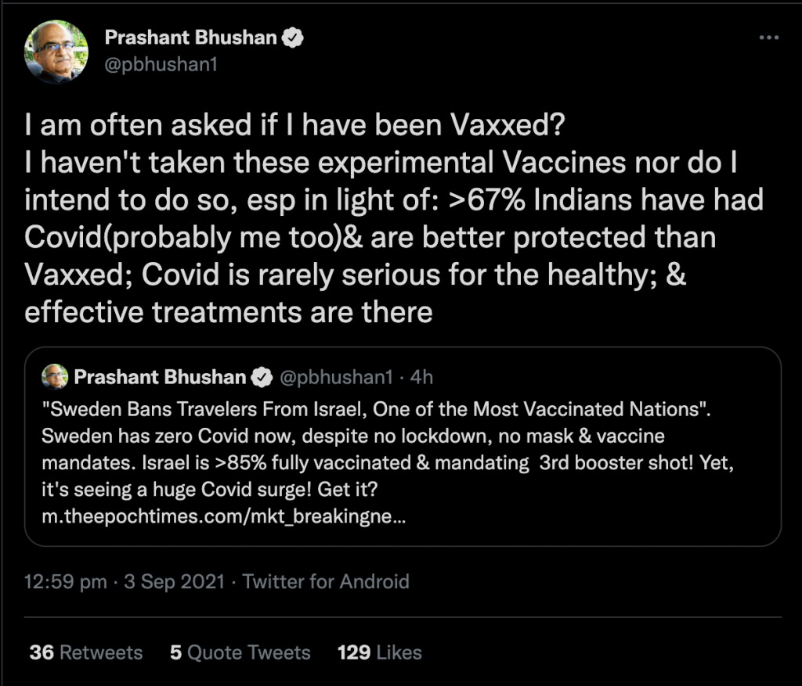Open the m.theepochtimes.com link

pos(225,517)
